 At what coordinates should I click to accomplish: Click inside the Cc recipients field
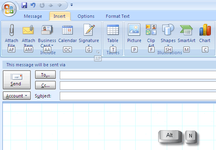pos(138,85)
